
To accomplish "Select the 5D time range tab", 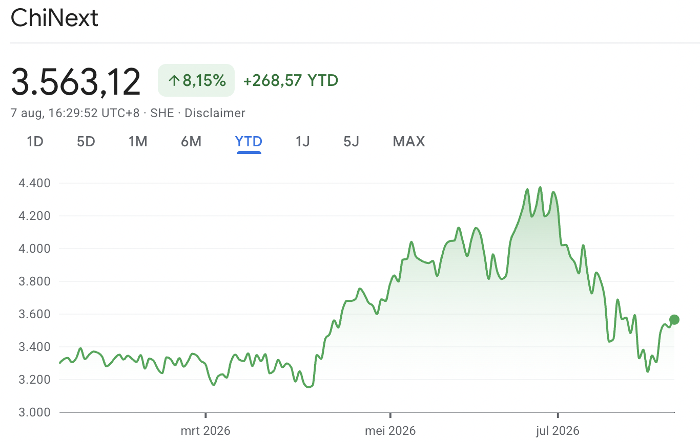I will click(x=86, y=141).
